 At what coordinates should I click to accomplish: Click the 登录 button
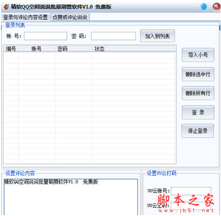(x=198, y=112)
